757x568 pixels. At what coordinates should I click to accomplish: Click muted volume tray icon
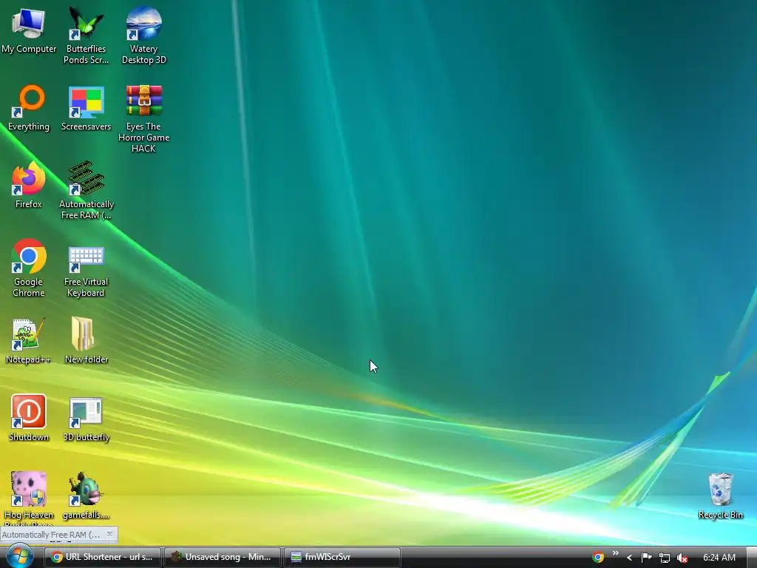(x=682, y=558)
